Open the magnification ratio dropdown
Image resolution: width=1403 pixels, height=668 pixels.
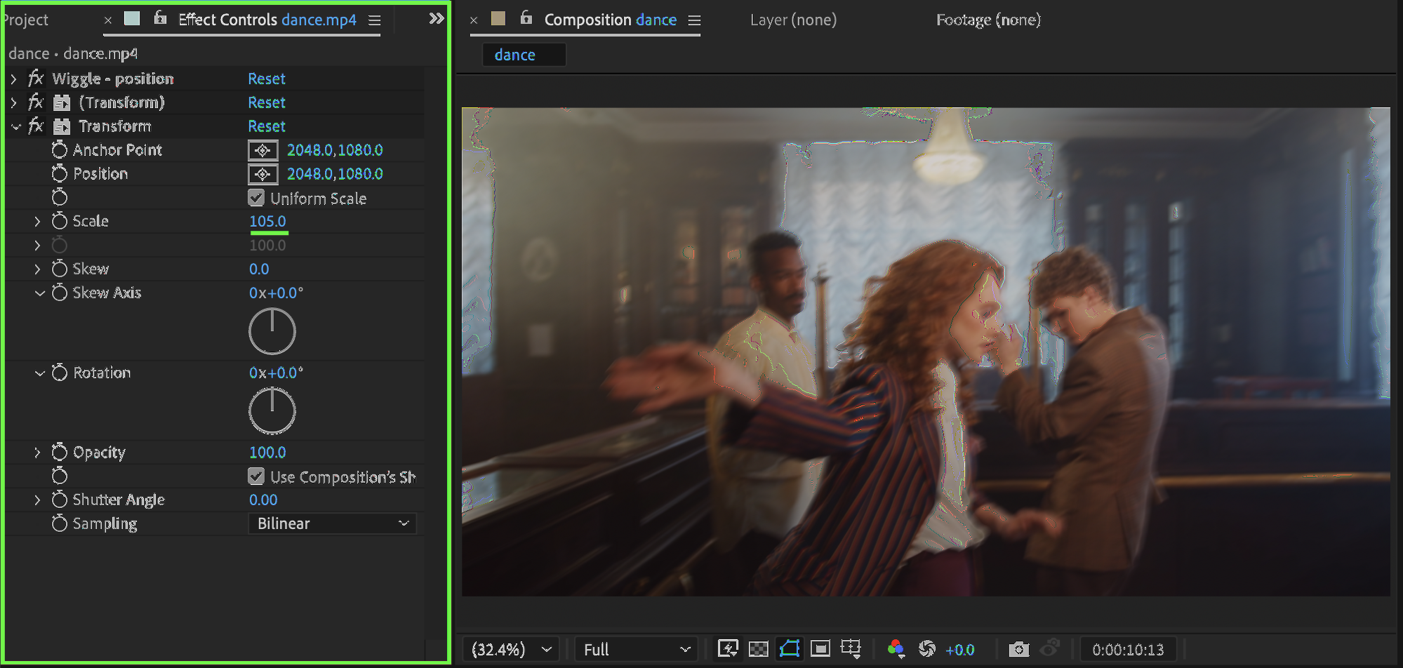pyautogui.click(x=510, y=649)
